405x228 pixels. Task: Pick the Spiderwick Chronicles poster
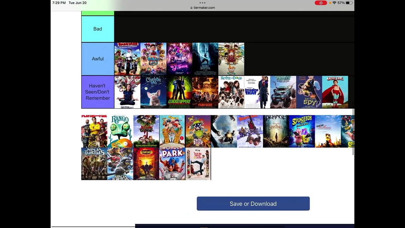point(276,131)
